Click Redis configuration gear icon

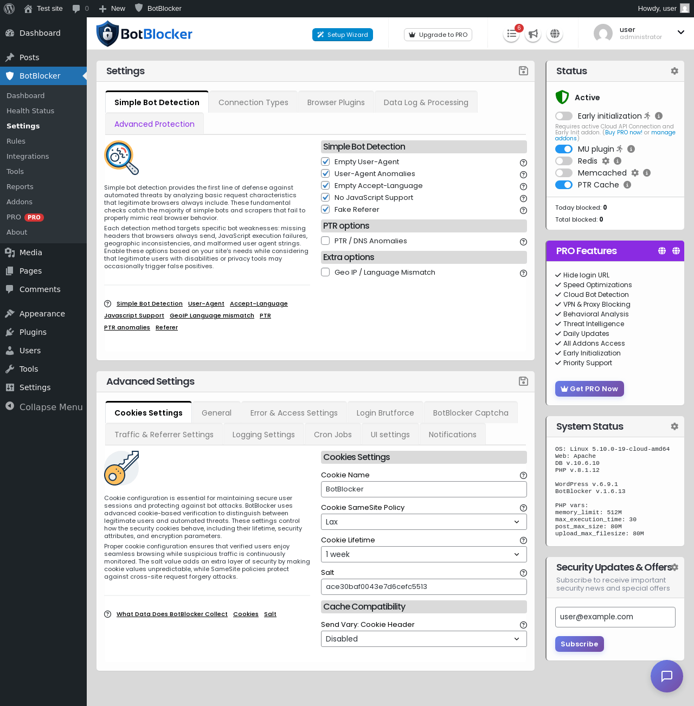(606, 161)
